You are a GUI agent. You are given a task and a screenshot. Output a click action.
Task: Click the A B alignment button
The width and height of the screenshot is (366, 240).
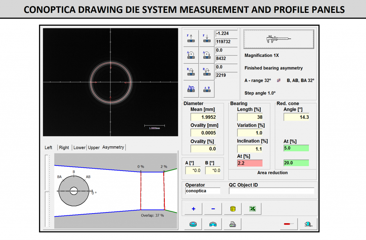coord(207,89)
